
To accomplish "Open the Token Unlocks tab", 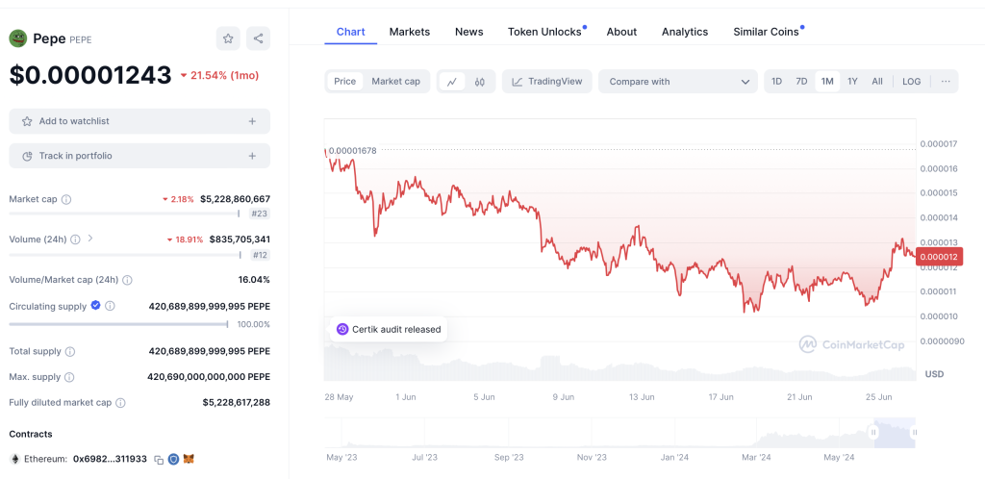I will (x=544, y=32).
